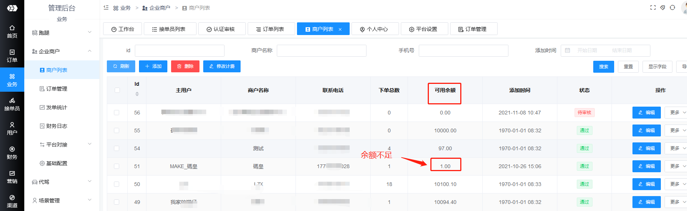The width and height of the screenshot is (687, 211).
Task: Click the calendar icon in 添加时间 field
Action: [x=567, y=50]
